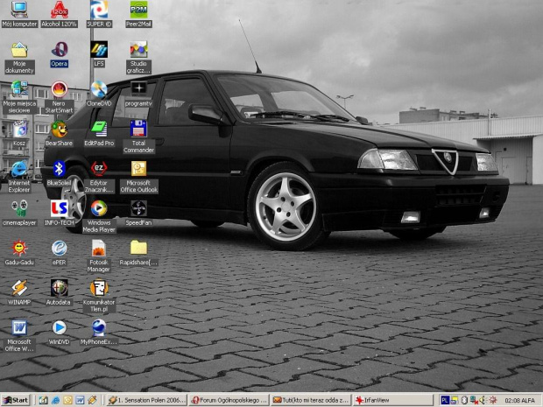Launch Alcohol 120% from the desktop

[59, 11]
